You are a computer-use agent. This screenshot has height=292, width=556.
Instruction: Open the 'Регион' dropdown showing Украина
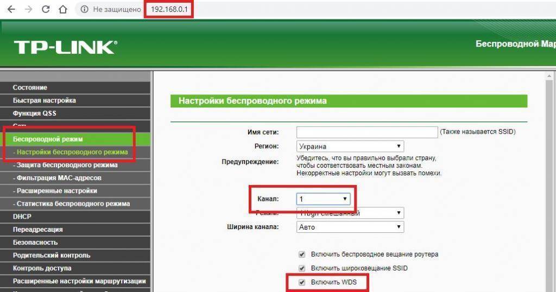coord(350,146)
